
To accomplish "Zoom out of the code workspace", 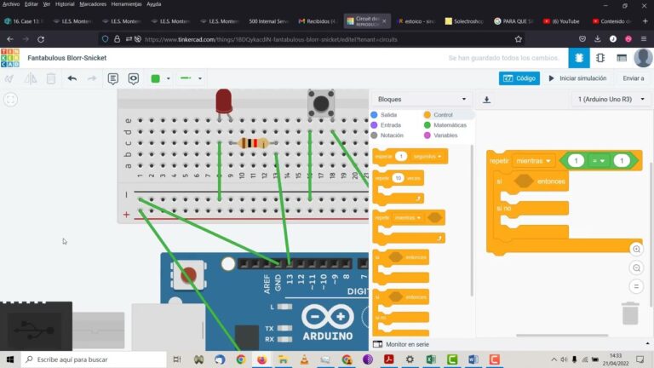I will pos(636,267).
